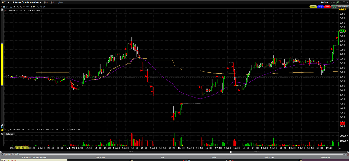Viewport: 349px width, 161px height.
Task: Open the File menu
Action: coord(46,2)
